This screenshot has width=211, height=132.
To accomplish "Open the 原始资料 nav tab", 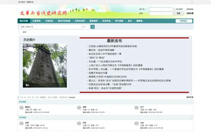I will tap(94, 21).
